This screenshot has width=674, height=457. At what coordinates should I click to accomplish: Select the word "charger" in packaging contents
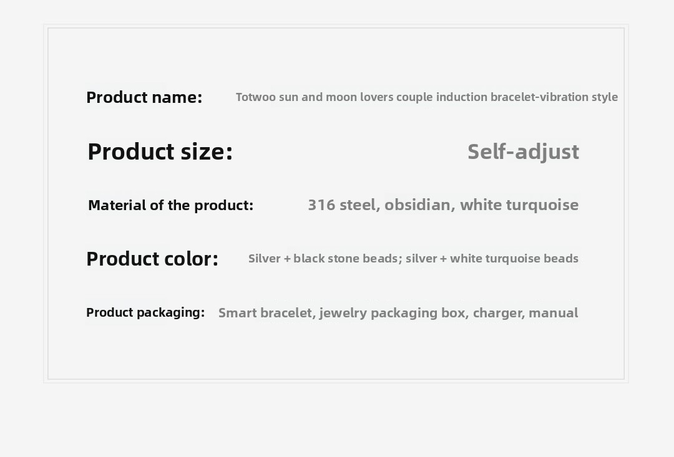tap(497, 313)
